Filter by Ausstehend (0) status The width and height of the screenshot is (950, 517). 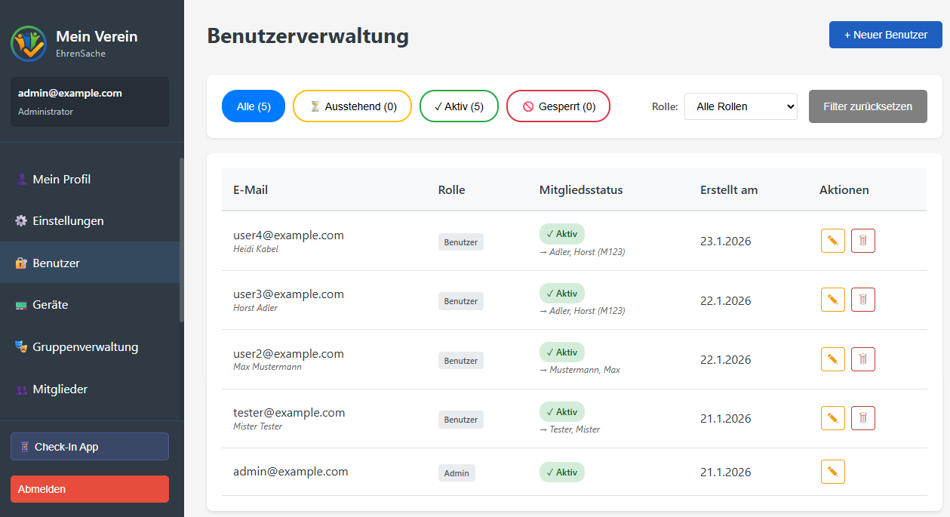point(352,106)
